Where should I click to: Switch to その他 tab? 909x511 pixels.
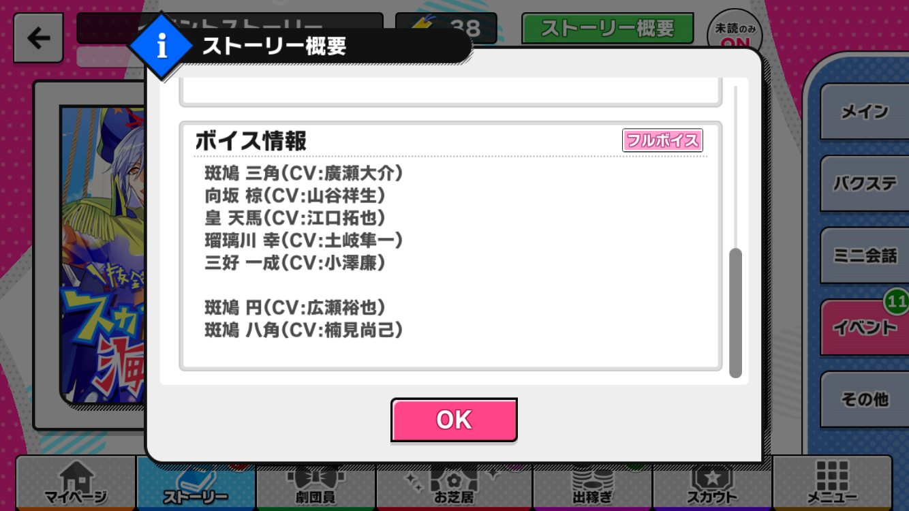click(864, 399)
